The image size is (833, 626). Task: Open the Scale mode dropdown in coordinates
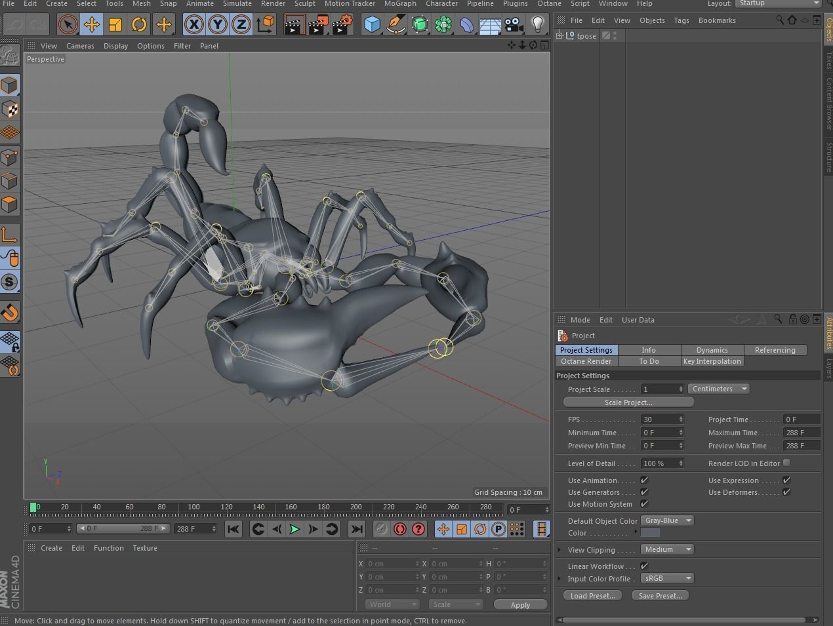(x=455, y=604)
